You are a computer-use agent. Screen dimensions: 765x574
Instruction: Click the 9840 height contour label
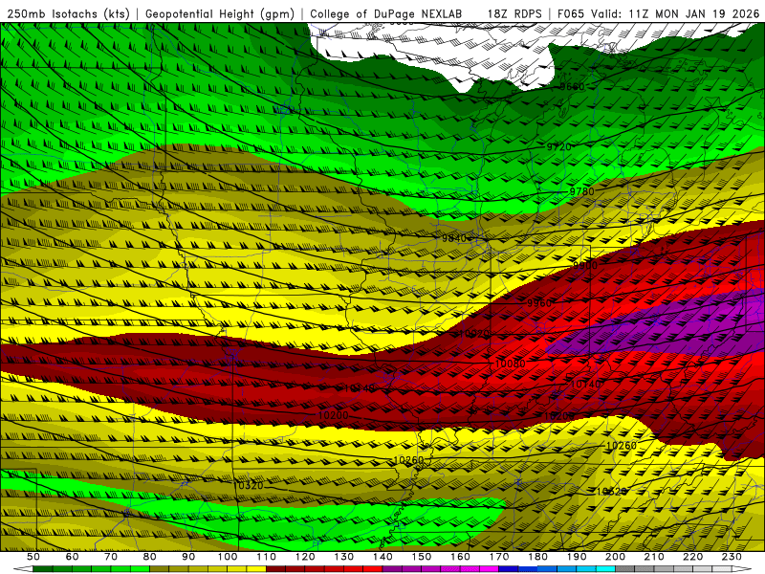pos(454,238)
